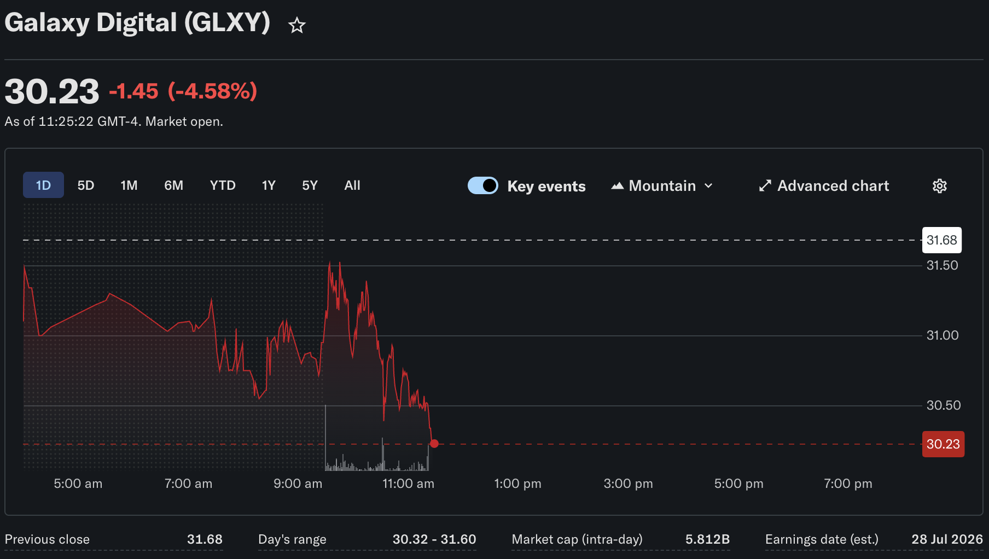The height and width of the screenshot is (559, 989).
Task: Click the Earnings date (est.) label
Action: point(822,539)
